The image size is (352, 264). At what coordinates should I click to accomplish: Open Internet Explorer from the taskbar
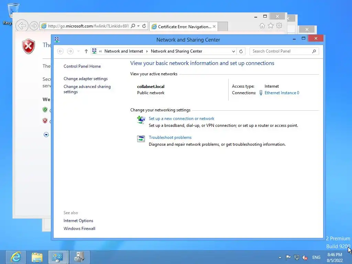(x=16, y=257)
